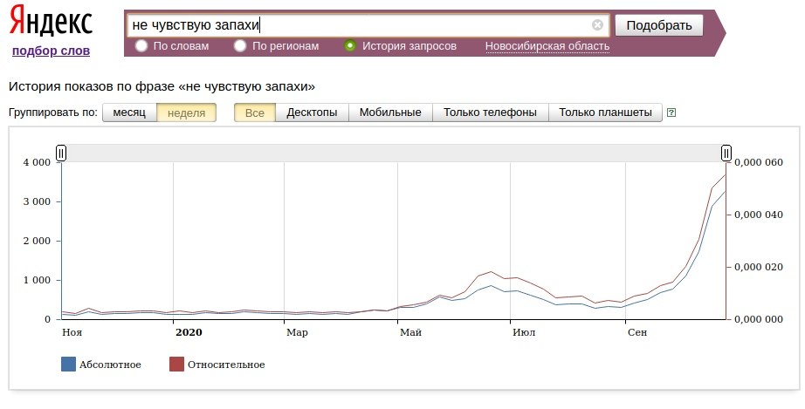
Task: Click the blue 'Абсолютное' legend swatch
Action: click(x=68, y=365)
